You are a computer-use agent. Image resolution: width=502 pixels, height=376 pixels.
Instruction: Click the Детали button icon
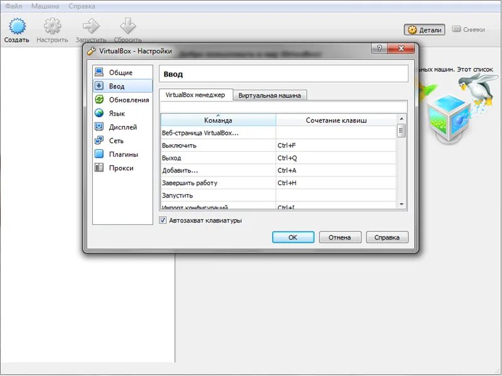coord(412,29)
